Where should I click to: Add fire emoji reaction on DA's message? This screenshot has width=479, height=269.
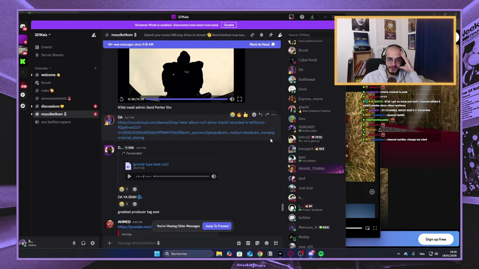coord(239,115)
